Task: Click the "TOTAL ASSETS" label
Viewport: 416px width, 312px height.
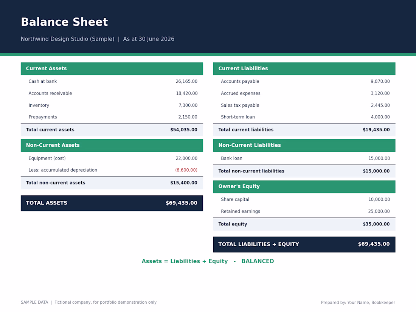Action: pyautogui.click(x=47, y=203)
